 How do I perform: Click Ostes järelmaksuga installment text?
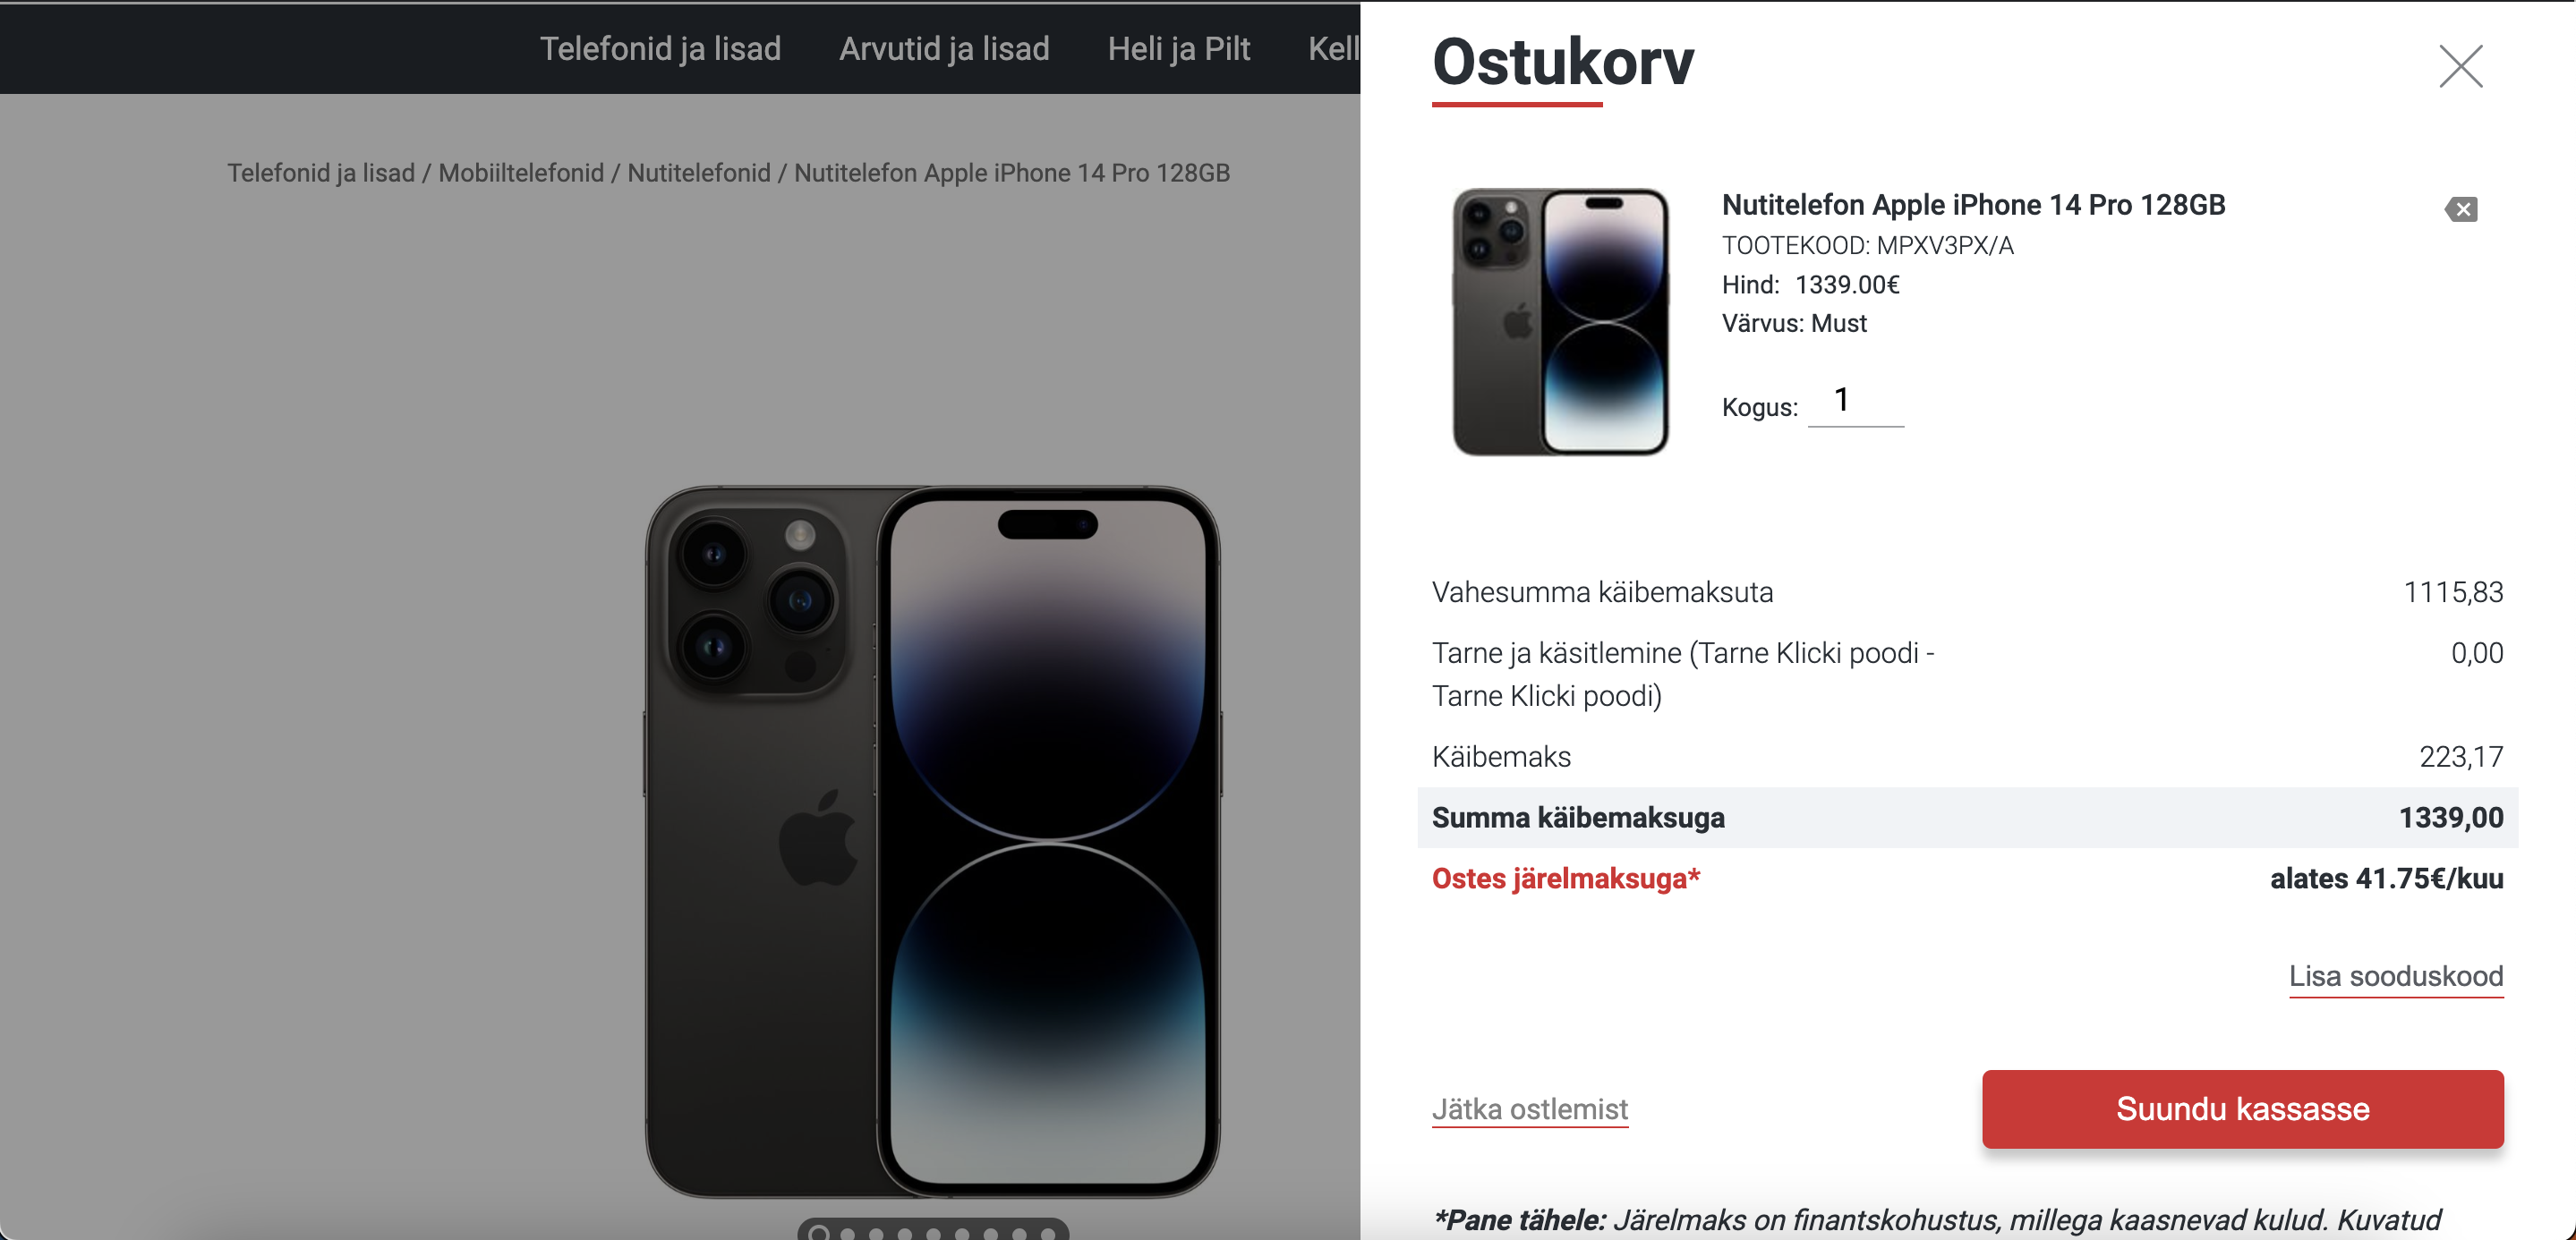[x=1566, y=879]
